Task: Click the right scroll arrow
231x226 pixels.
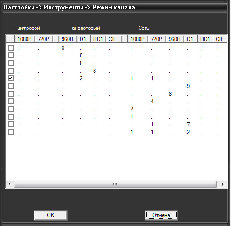Action: pos(223,184)
